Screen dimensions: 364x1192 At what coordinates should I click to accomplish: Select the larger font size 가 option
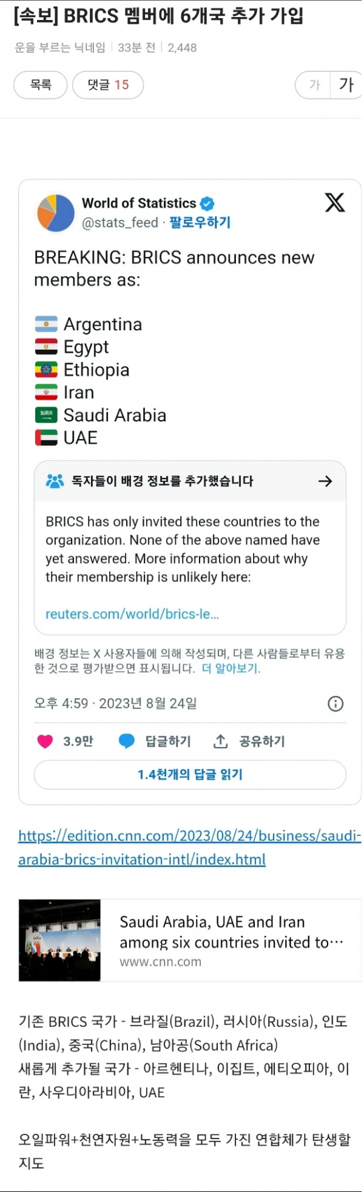(x=346, y=85)
